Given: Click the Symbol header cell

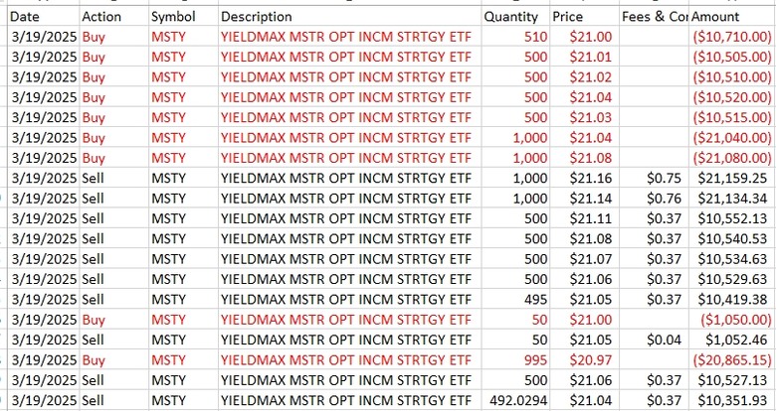Looking at the screenshot, I should pyautogui.click(x=183, y=16).
